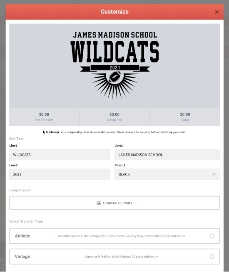The image size is (229, 272).
Task: Click the Customize dialog title
Action: 114,12
